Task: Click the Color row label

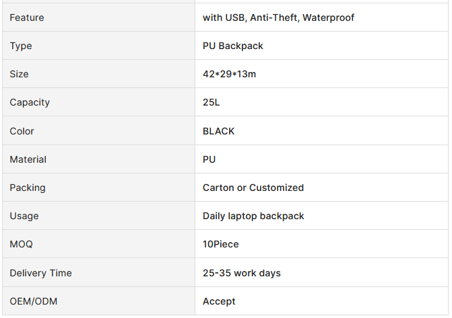Action: pyautogui.click(x=22, y=131)
